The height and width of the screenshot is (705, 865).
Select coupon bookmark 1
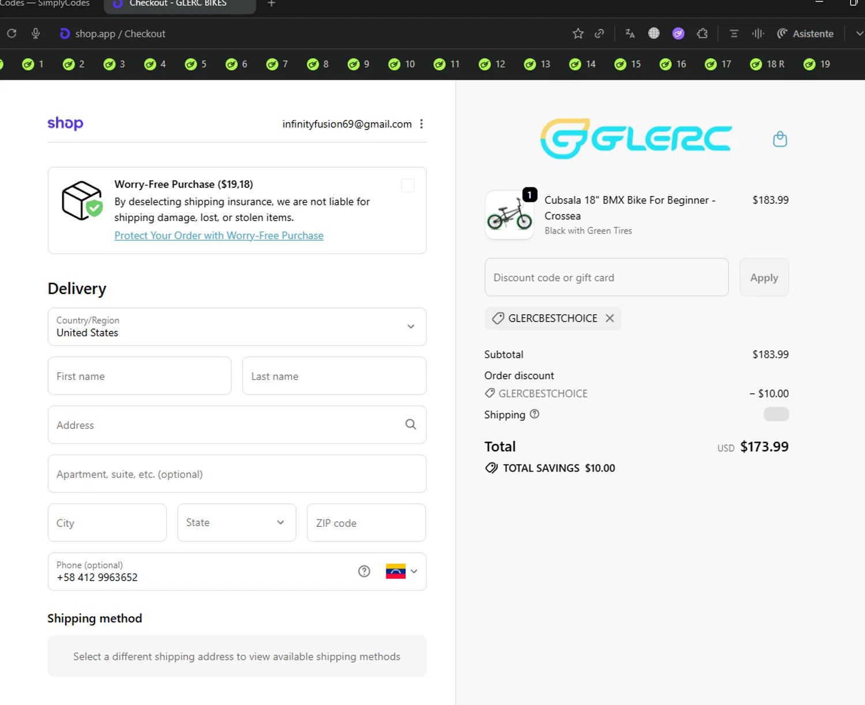click(33, 64)
